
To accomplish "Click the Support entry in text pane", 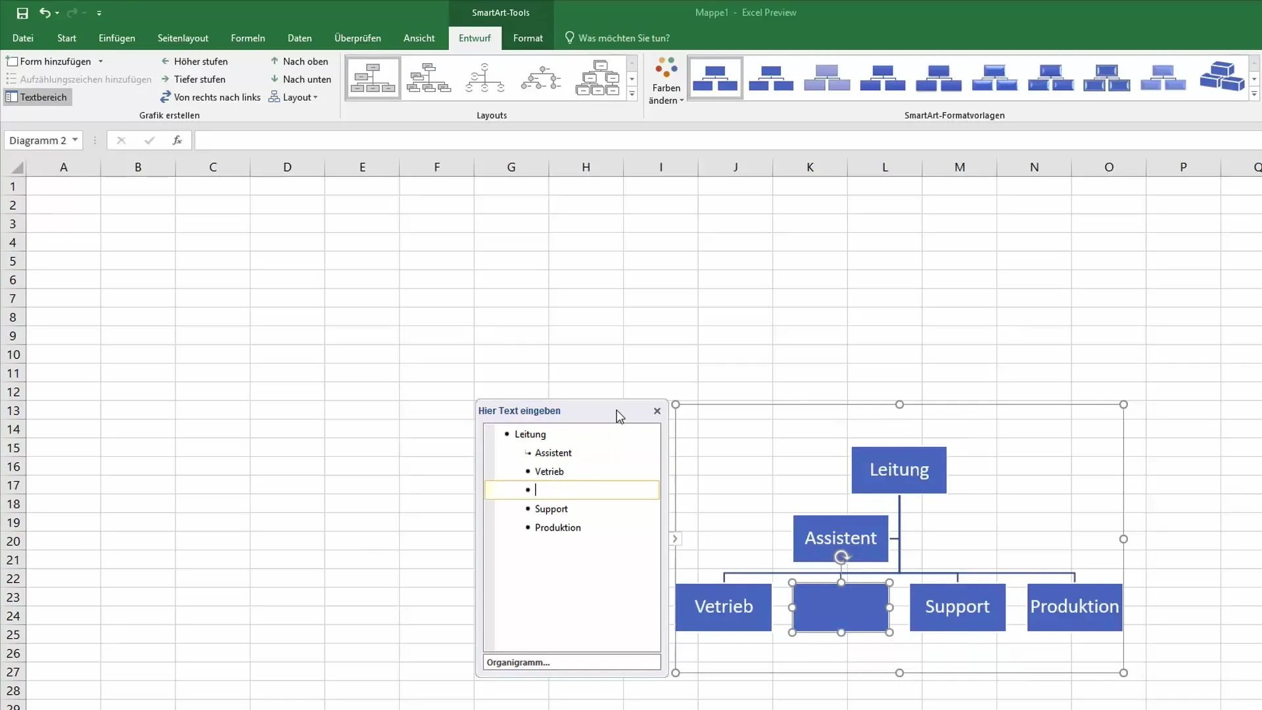I will pyautogui.click(x=551, y=509).
